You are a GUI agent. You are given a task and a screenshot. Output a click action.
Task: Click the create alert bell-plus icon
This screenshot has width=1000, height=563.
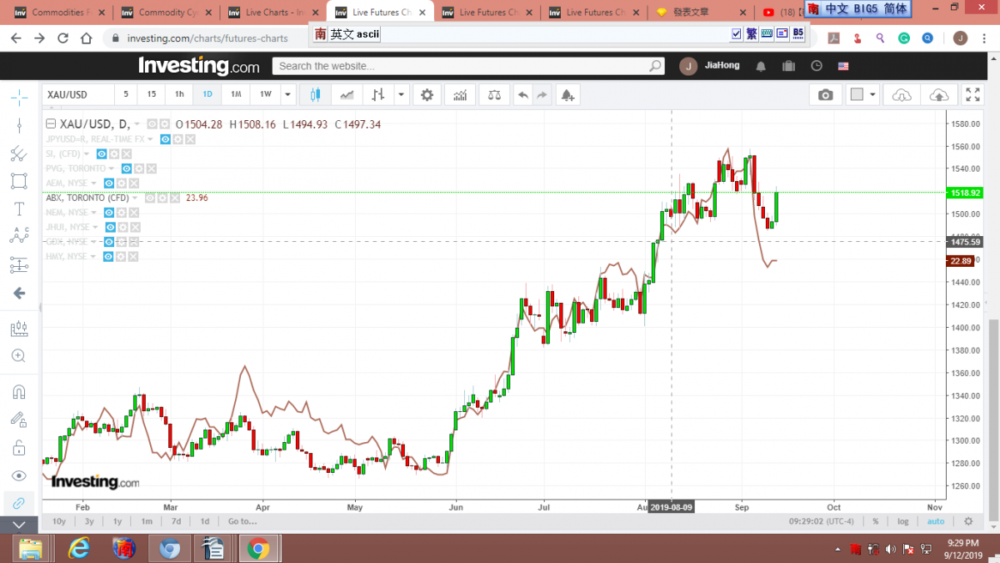point(567,95)
